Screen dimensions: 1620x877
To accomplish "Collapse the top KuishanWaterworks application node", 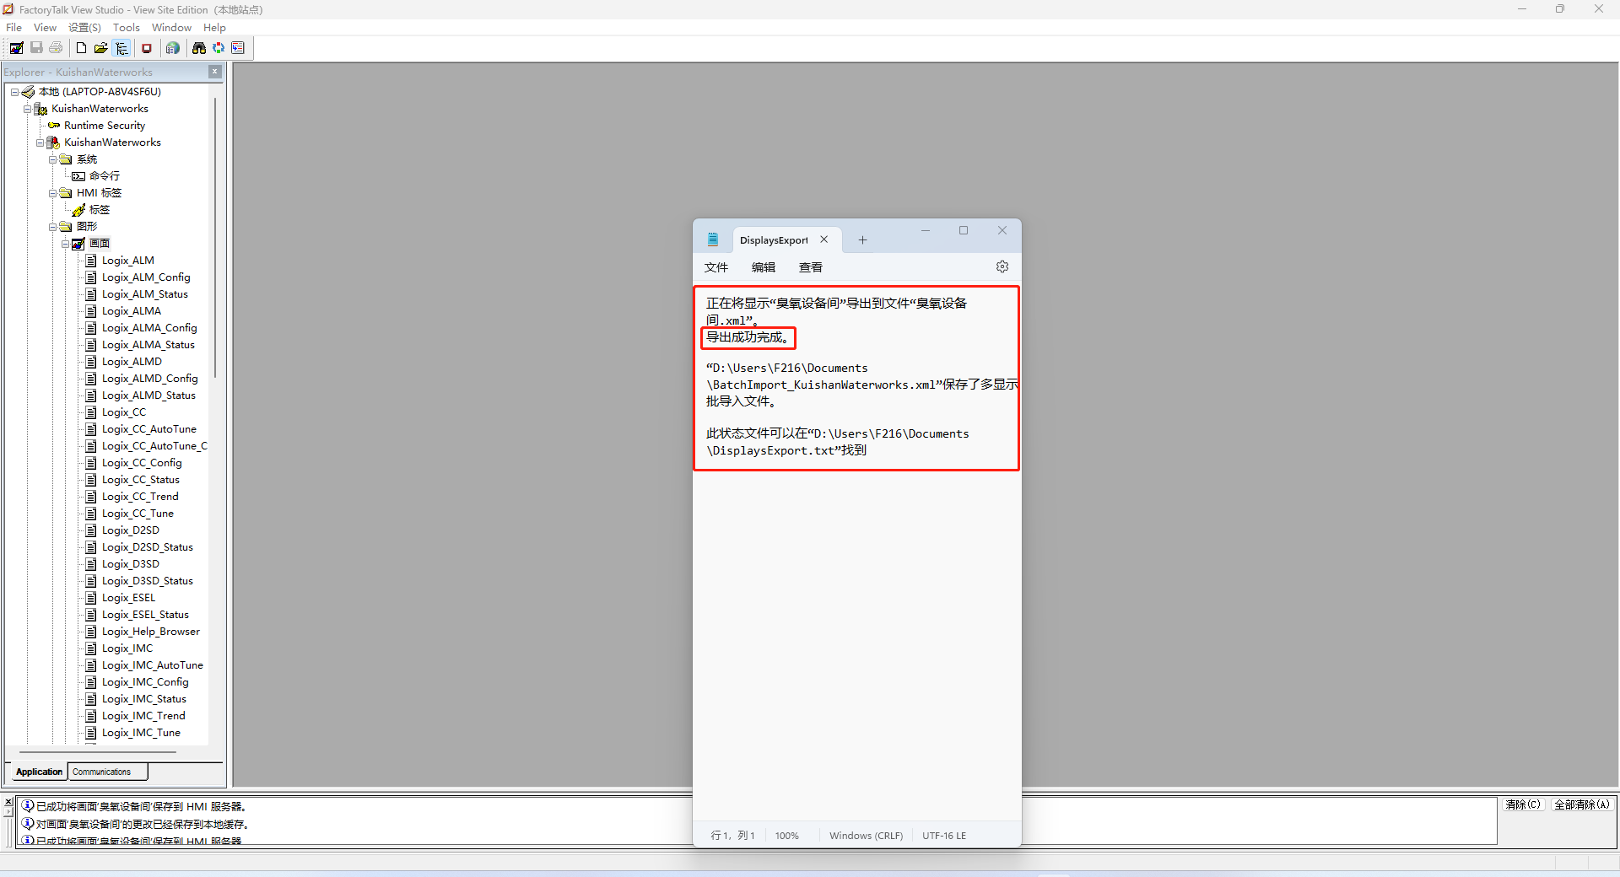I will 27,109.
